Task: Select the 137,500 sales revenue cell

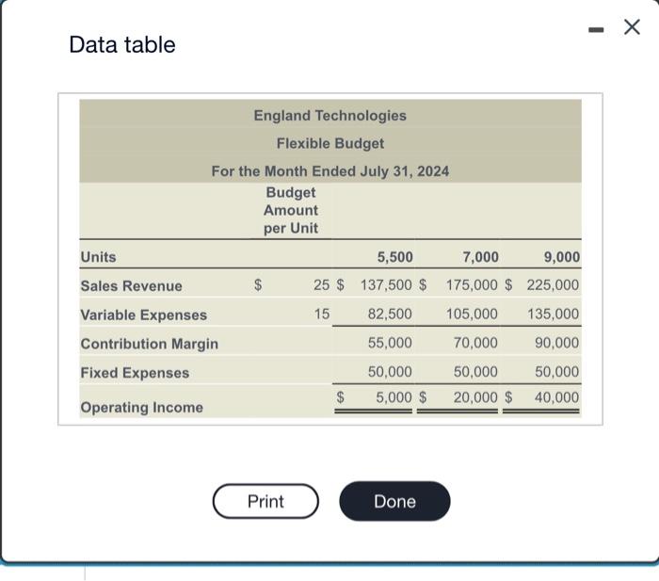Action: click(x=386, y=285)
